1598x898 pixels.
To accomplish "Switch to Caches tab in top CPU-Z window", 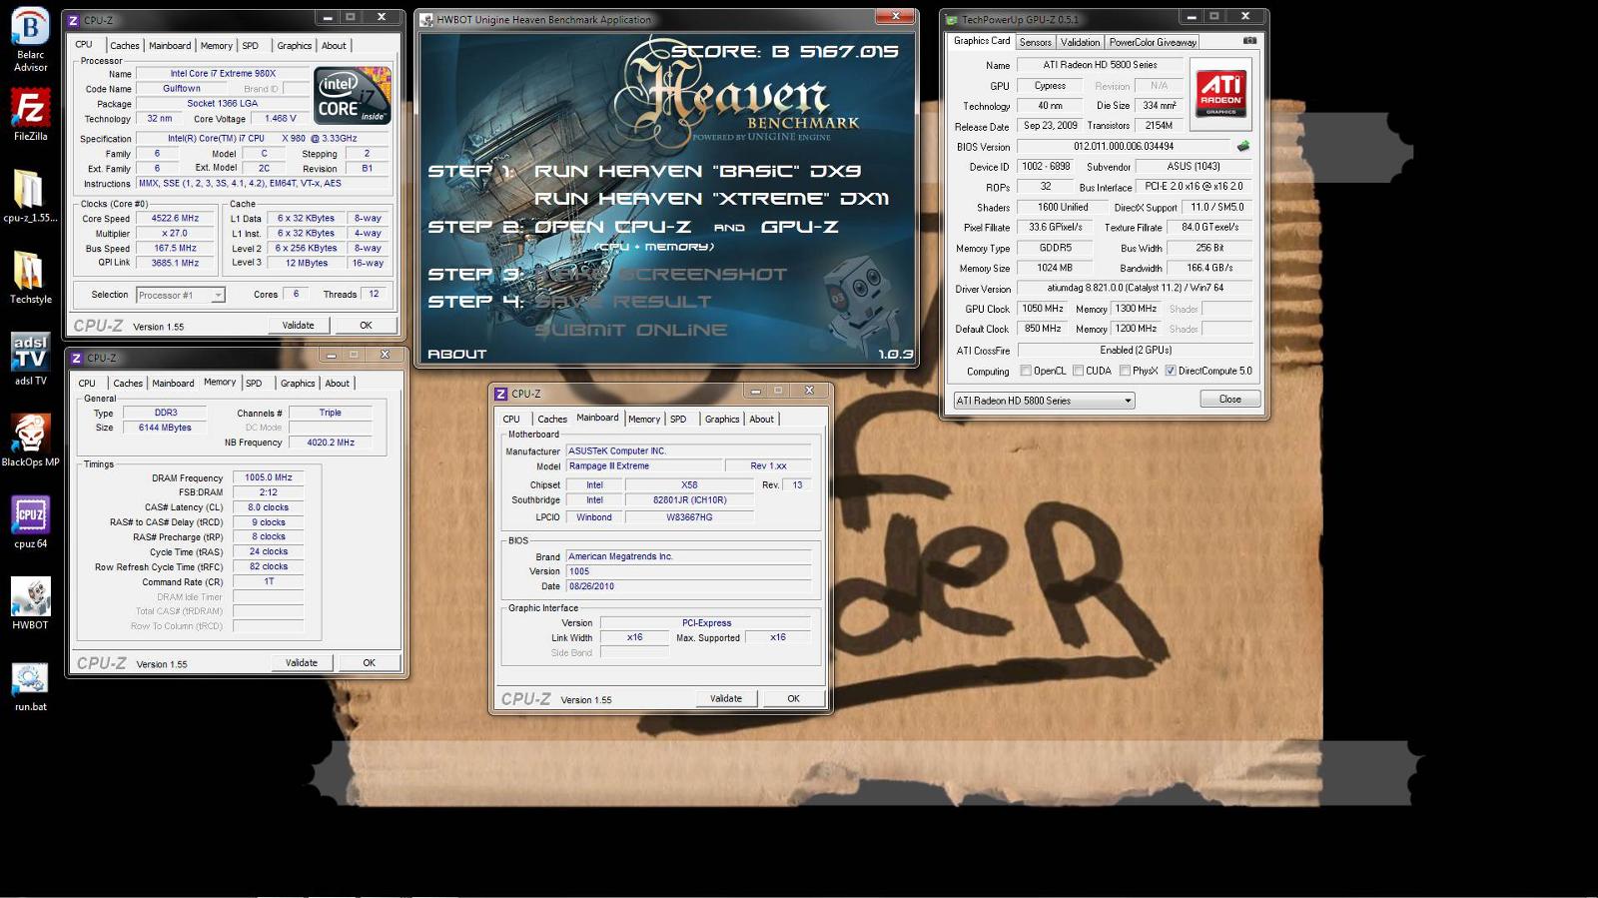I will tap(125, 46).
